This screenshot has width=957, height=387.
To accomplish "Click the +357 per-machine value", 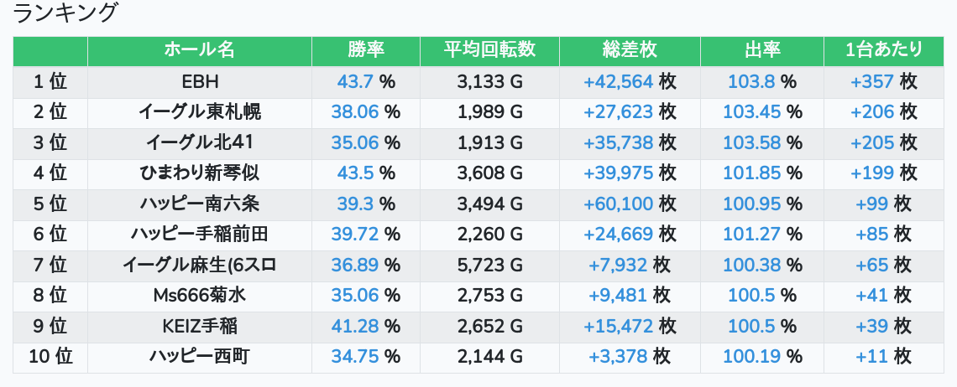I will click(x=871, y=81).
